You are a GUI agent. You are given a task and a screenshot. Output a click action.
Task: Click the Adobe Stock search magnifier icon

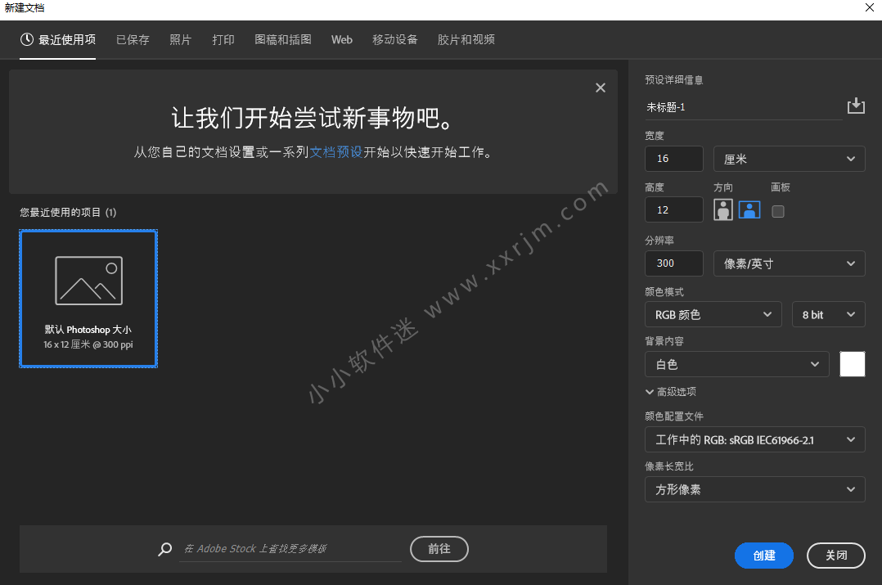(165, 549)
